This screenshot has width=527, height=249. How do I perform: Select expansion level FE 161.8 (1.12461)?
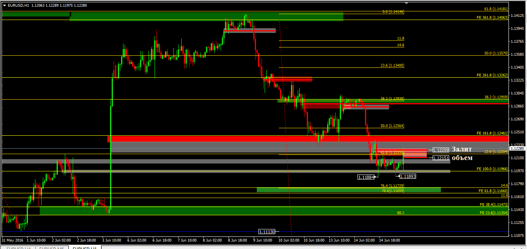coord(492,133)
